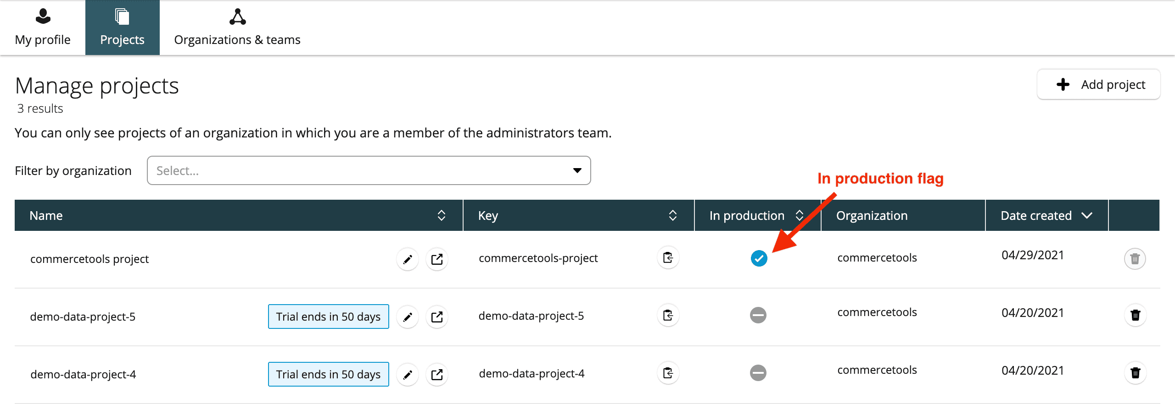
Task: Copy the demo-data-project-5 key
Action: coord(668,316)
